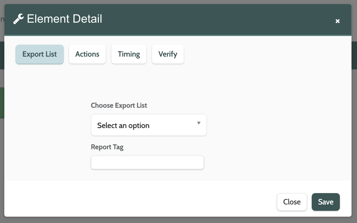357x223 pixels.
Task: Click the Close button in the footer
Action: click(x=292, y=202)
